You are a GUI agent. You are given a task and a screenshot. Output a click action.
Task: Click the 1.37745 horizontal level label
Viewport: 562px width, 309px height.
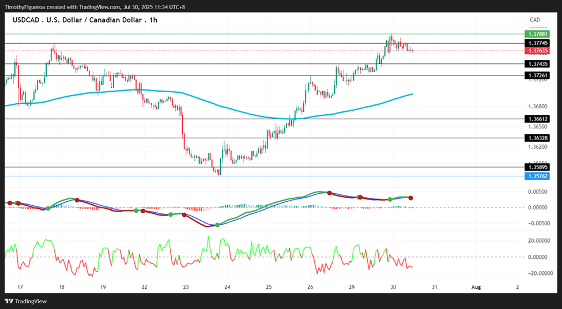537,43
